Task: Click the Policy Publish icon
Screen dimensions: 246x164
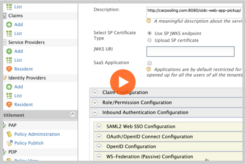Action: point(10,143)
